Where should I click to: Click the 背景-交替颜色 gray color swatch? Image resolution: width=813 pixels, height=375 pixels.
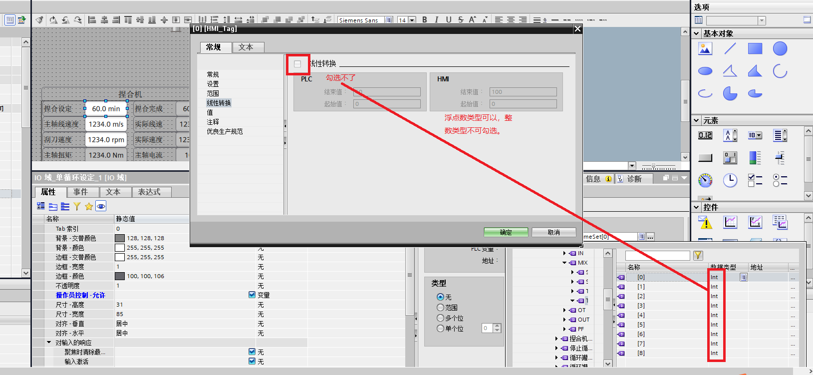pos(120,238)
